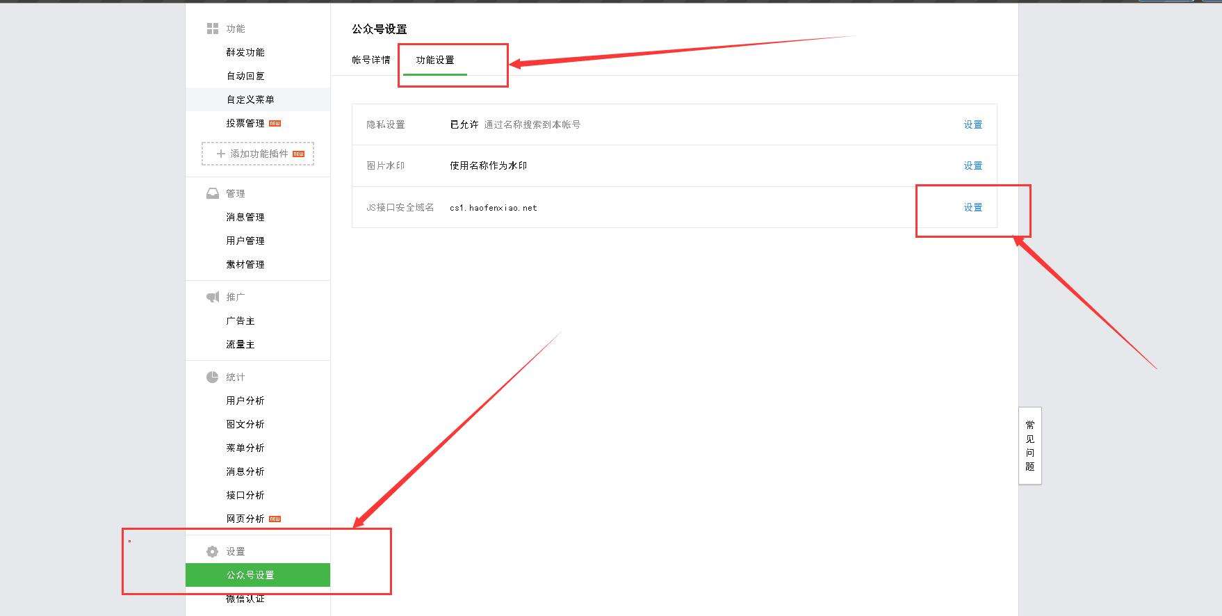Click 设置 link for JS接口安全域名
Screen dimensions: 1222x616
tap(973, 207)
